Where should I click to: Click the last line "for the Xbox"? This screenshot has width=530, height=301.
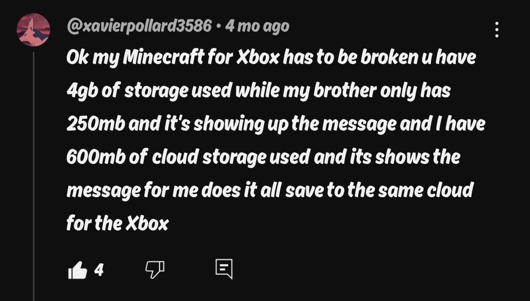(x=117, y=223)
